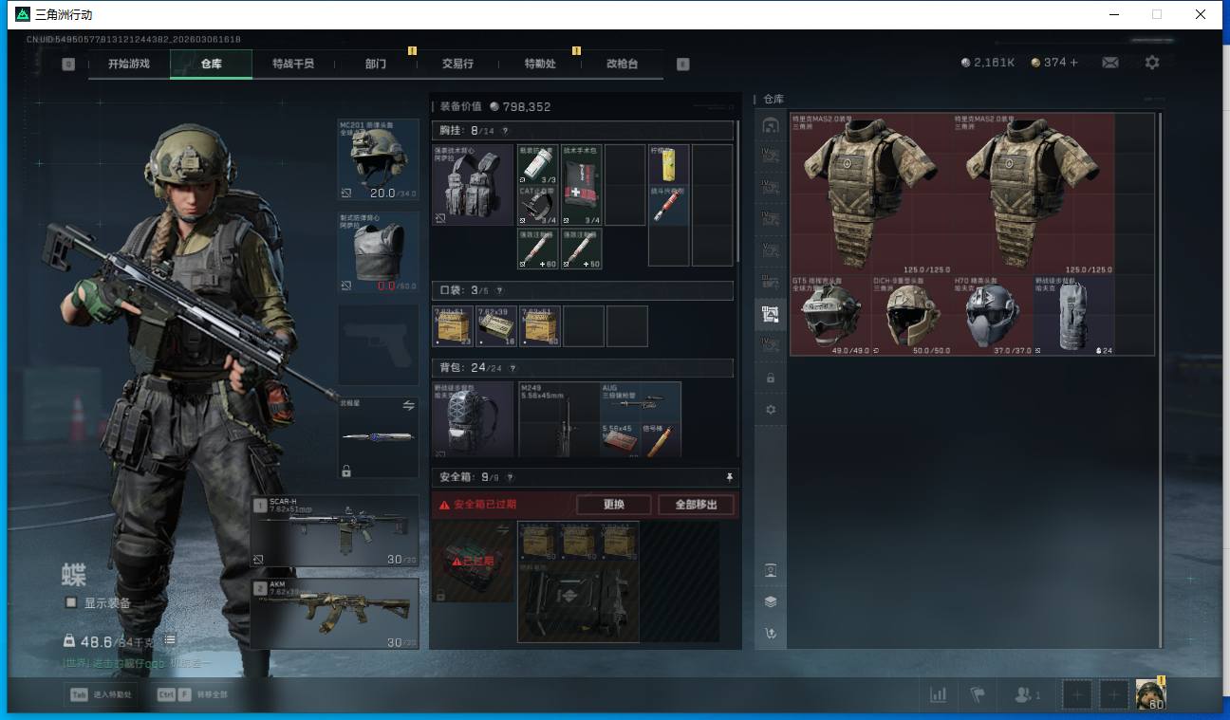Select the H70 elite helmet
Screen dimensions: 1230x720
coord(993,316)
